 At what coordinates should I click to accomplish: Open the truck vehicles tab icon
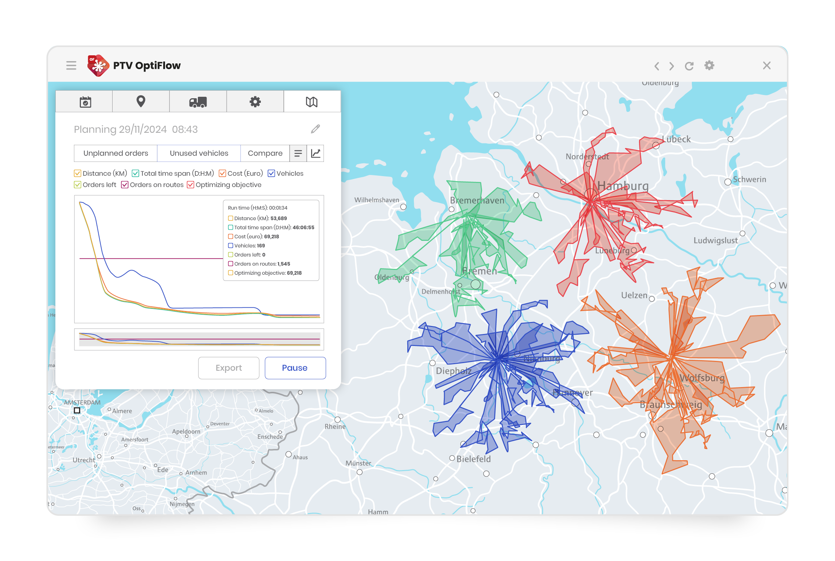point(198,102)
